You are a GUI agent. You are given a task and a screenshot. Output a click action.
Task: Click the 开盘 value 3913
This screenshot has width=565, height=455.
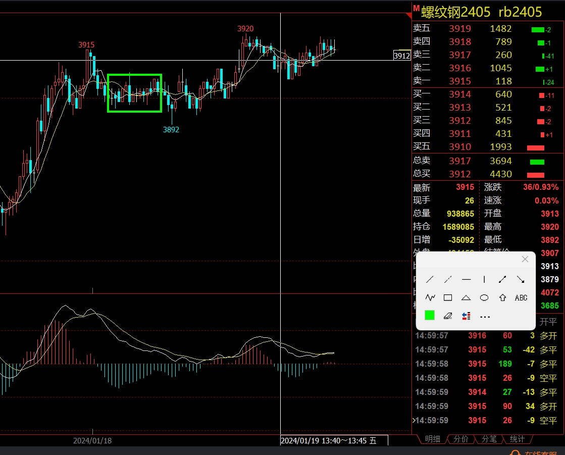[x=550, y=214]
